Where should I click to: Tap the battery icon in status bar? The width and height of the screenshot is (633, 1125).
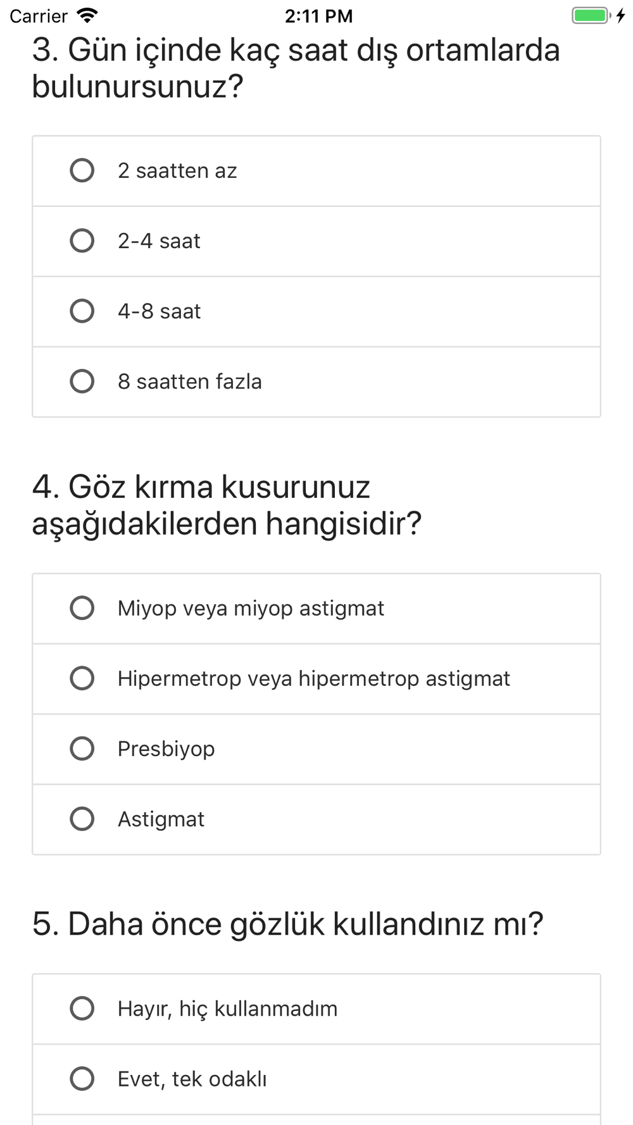tap(590, 16)
